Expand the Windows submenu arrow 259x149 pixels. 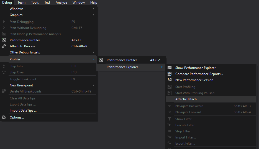pyautogui.click(x=93, y=9)
